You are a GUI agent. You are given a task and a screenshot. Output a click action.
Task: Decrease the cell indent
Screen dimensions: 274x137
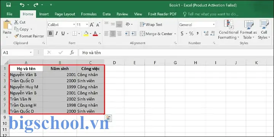(127, 33)
